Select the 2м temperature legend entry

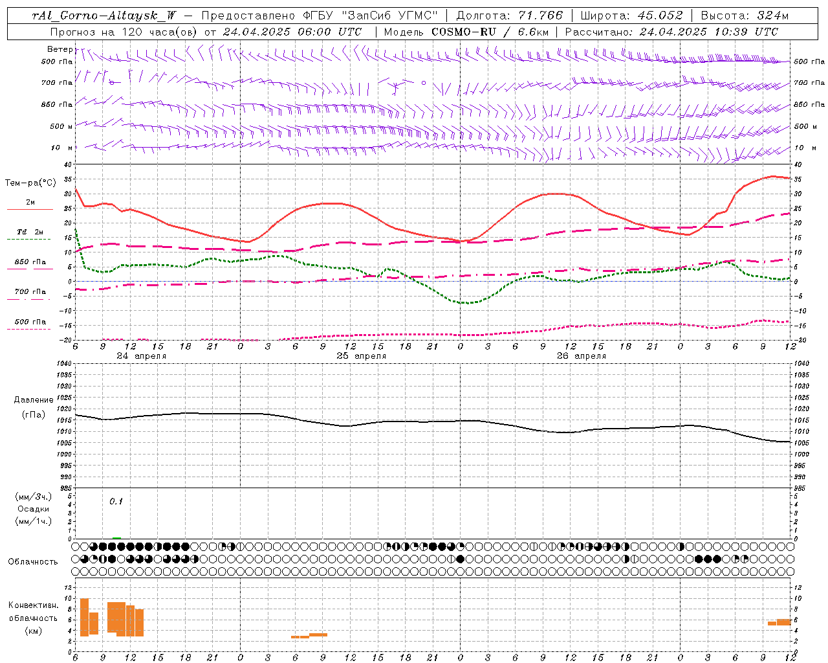(x=30, y=203)
